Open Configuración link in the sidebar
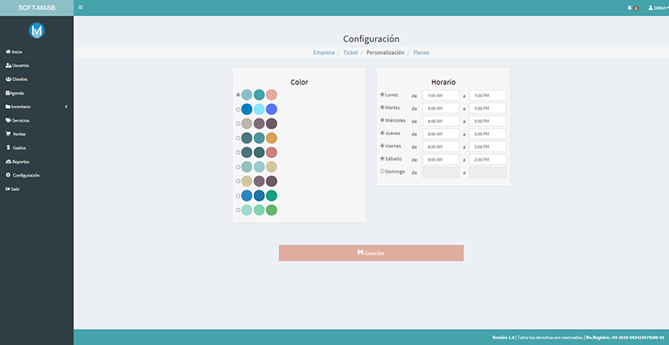Screen dimensions: 669x345 point(25,175)
